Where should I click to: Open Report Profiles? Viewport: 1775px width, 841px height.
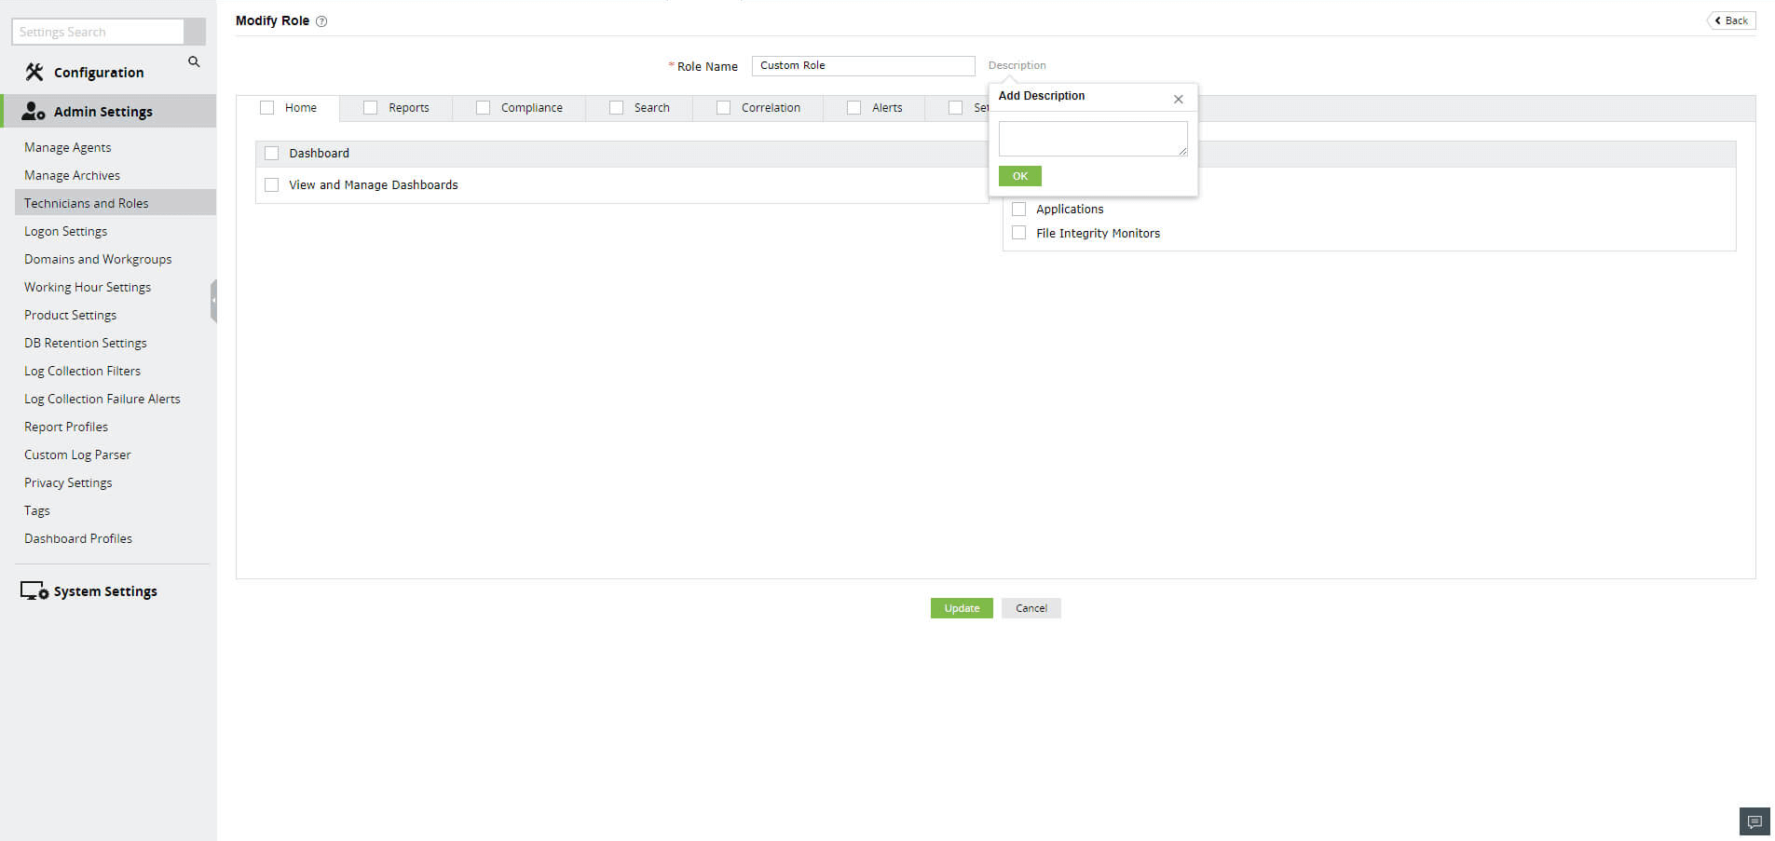coord(66,427)
